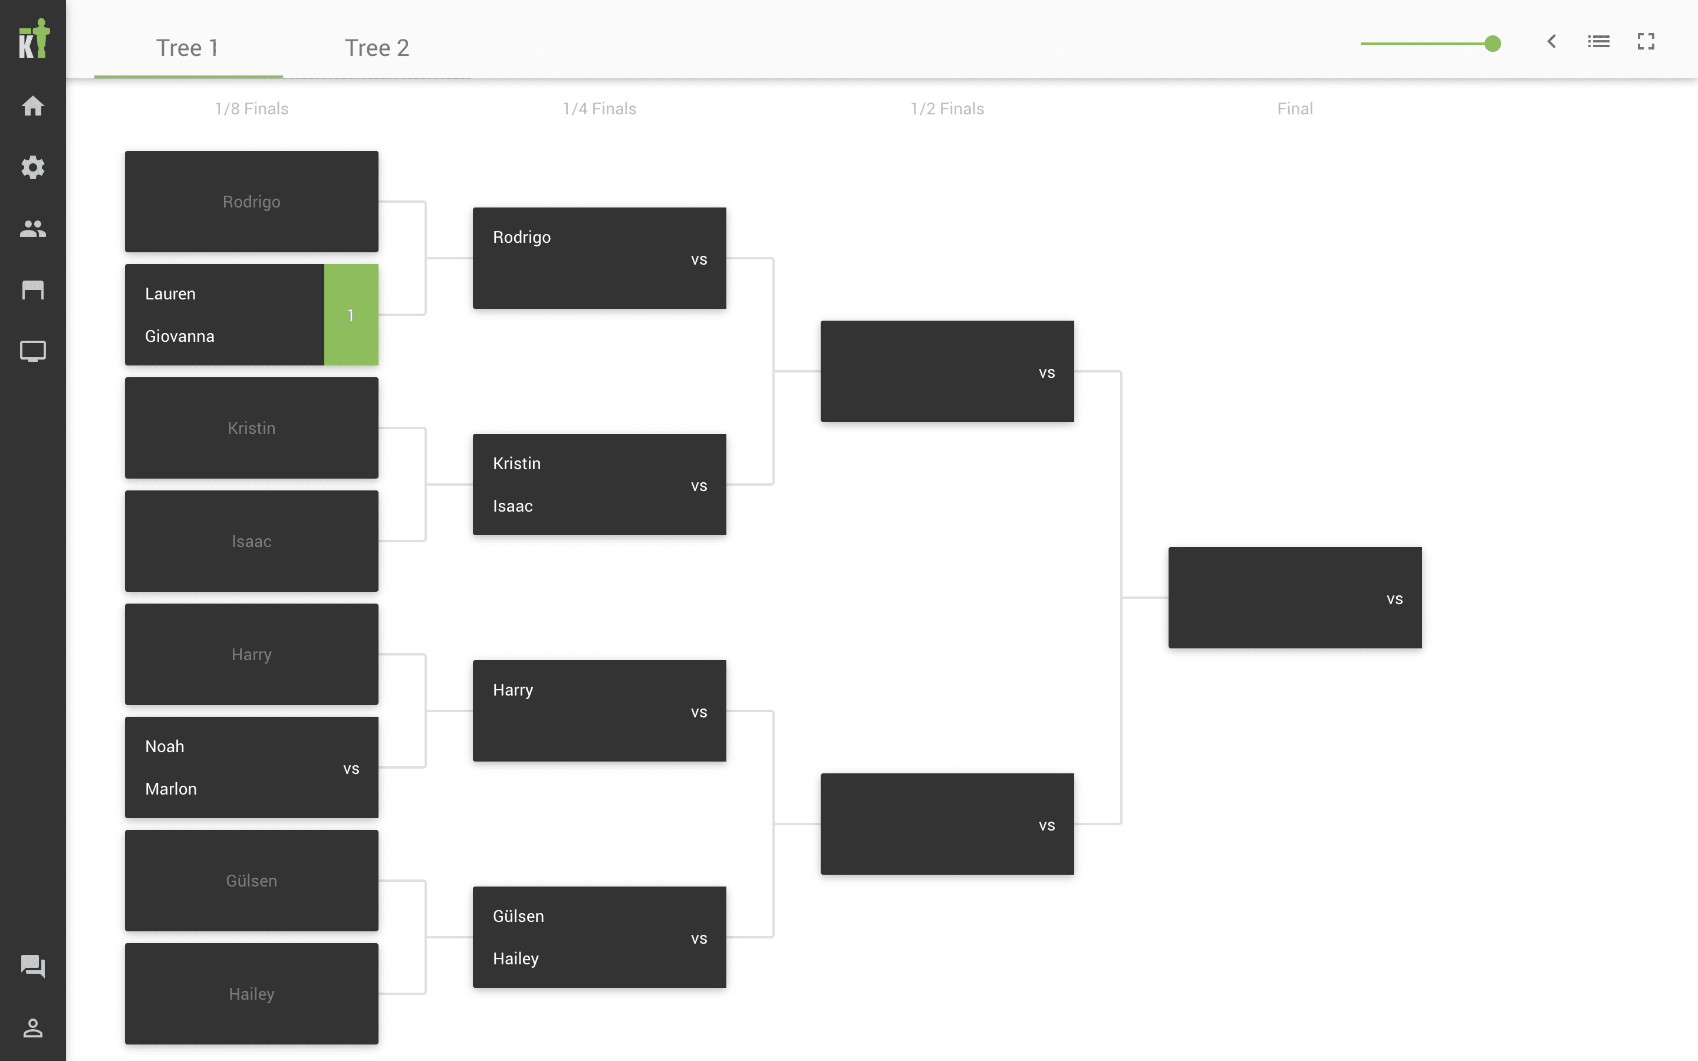Toggle the green active slider indicator

(1493, 43)
